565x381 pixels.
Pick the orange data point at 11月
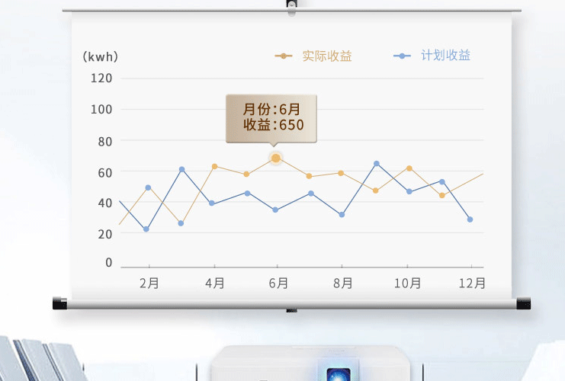pyautogui.click(x=441, y=195)
